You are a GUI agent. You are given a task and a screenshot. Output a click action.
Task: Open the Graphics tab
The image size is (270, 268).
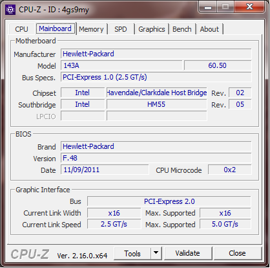152,29
